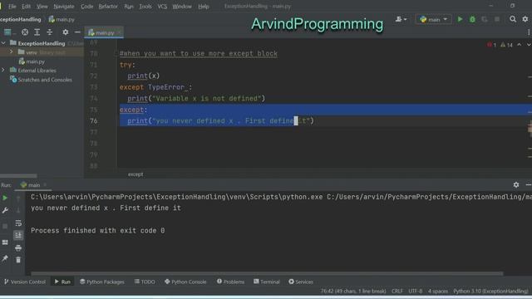The image size is (532, 299).
Task: Click the warnings count 14 indicator
Action: (506, 45)
